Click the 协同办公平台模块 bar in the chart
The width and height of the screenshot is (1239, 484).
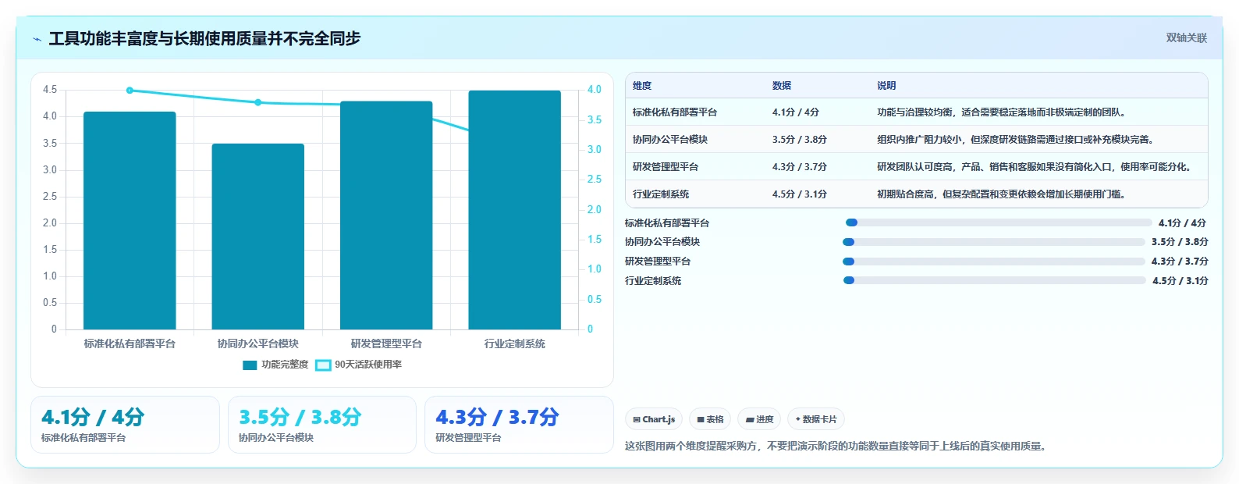258,237
